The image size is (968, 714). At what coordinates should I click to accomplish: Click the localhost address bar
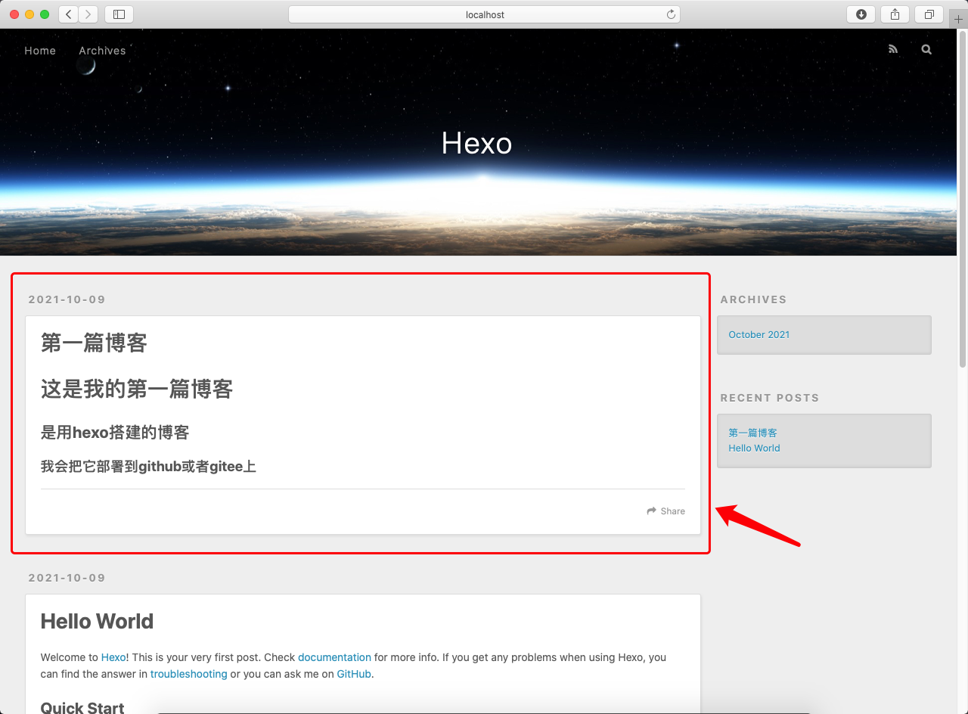point(484,14)
